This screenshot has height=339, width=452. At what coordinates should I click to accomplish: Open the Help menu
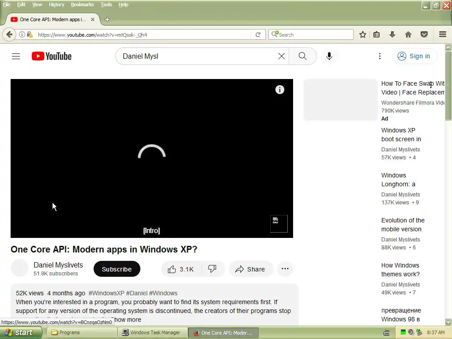click(124, 4)
